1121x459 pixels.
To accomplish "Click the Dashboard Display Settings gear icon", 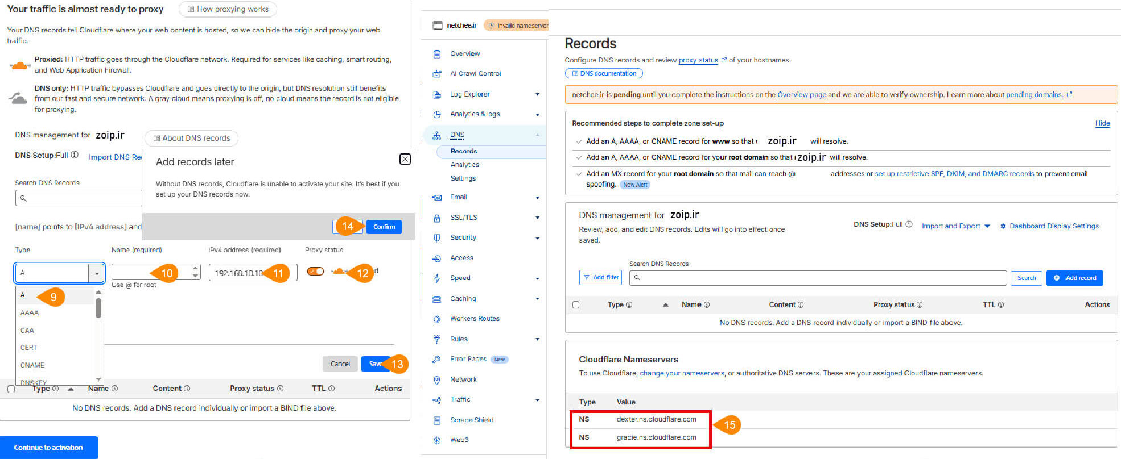I will [x=1003, y=226].
